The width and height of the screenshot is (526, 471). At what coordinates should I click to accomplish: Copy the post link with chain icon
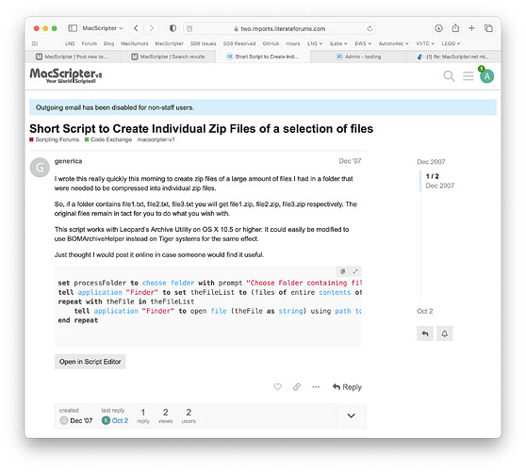pos(297,387)
